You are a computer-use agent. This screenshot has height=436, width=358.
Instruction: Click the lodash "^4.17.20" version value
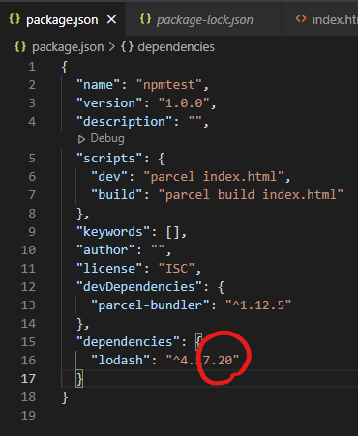pyautogui.click(x=202, y=361)
